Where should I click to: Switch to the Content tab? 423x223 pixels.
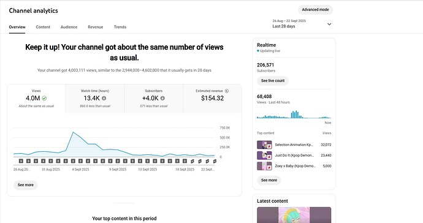pos(43,27)
